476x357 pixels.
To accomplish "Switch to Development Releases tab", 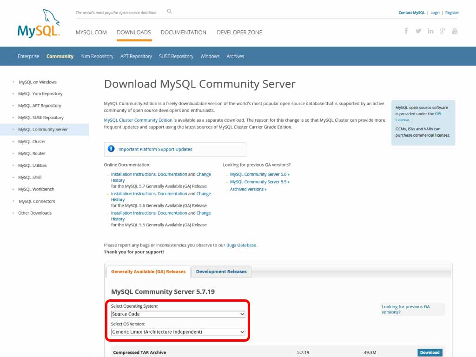I will tap(221, 271).
